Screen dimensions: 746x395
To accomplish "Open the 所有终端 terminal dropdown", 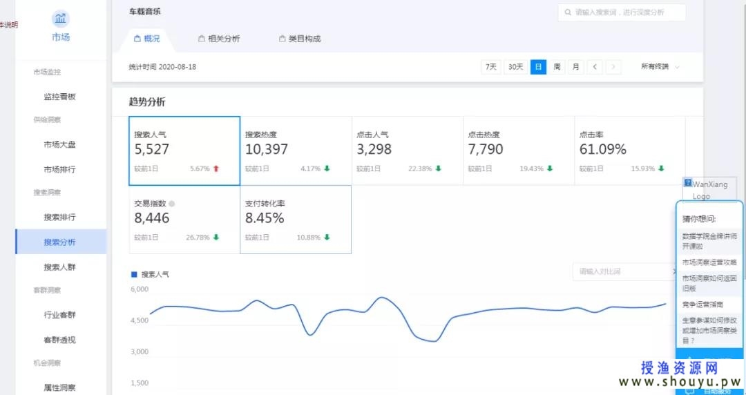I will coord(660,67).
